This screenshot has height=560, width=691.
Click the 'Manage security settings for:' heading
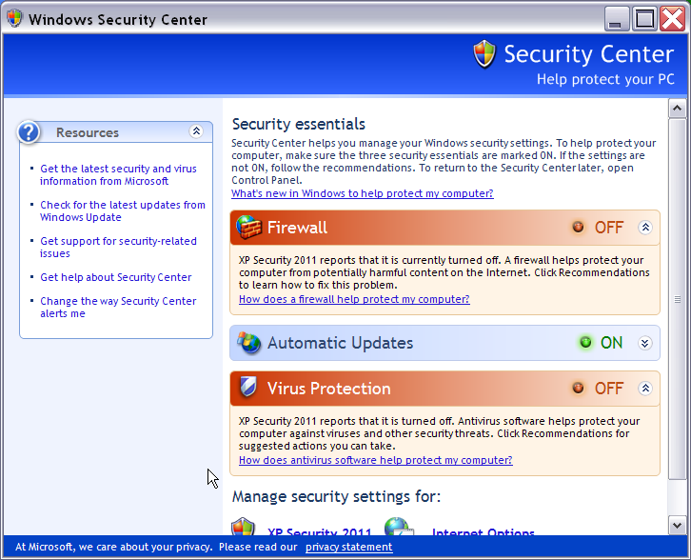(x=336, y=497)
